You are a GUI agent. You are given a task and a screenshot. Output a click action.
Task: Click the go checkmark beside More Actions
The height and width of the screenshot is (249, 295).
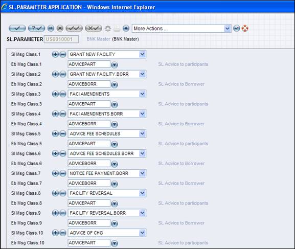coord(237,29)
